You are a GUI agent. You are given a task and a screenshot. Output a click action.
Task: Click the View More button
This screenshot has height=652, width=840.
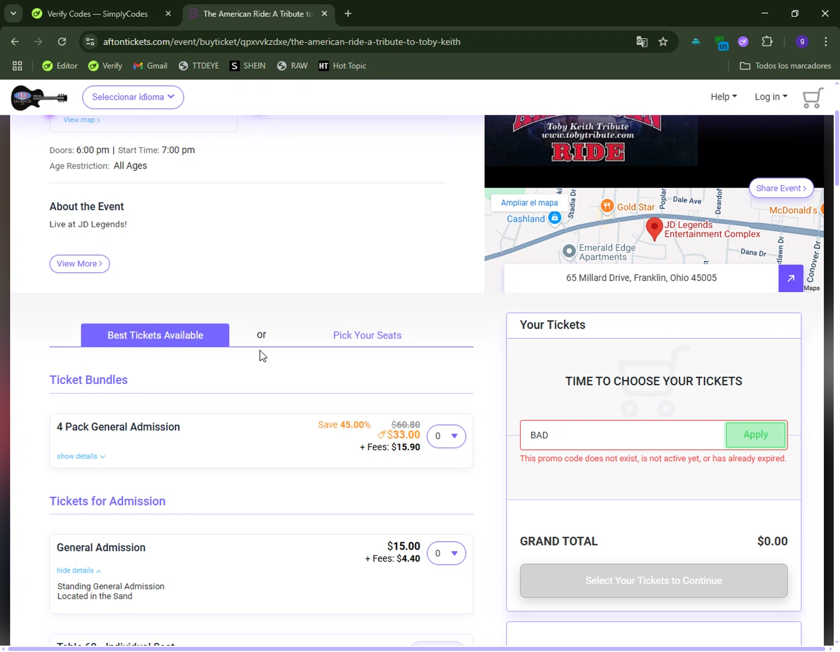pyautogui.click(x=80, y=264)
